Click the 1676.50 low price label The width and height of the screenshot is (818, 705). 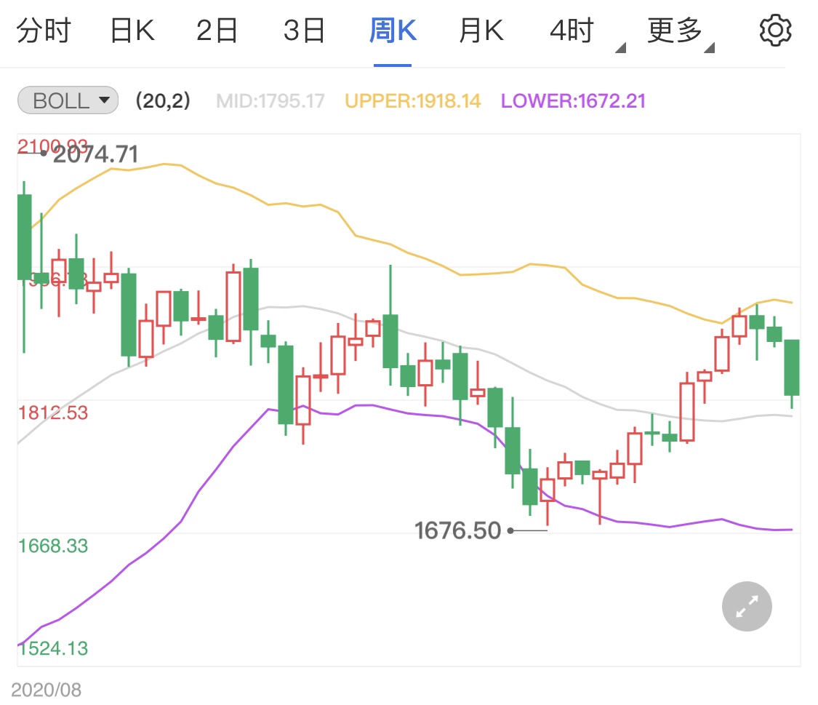click(457, 530)
